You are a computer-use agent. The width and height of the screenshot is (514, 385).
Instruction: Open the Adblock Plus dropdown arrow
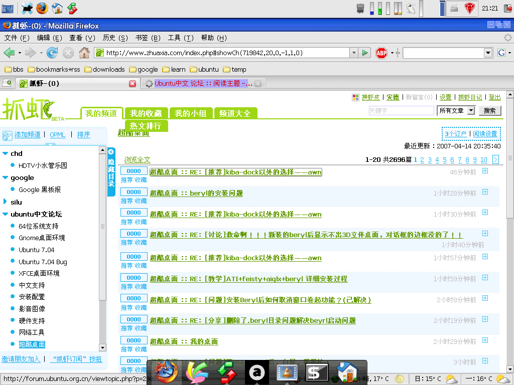pos(392,53)
